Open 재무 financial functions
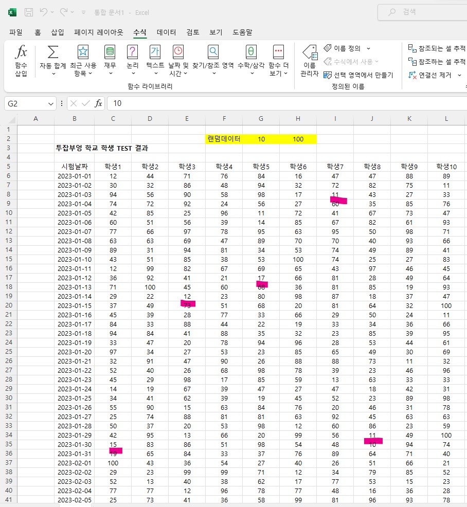The height and width of the screenshot is (507, 467). pyautogui.click(x=110, y=61)
